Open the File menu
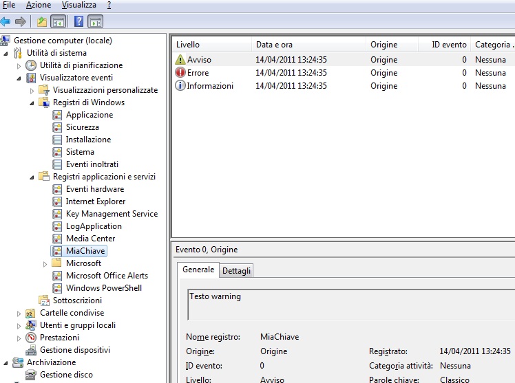 9,5
